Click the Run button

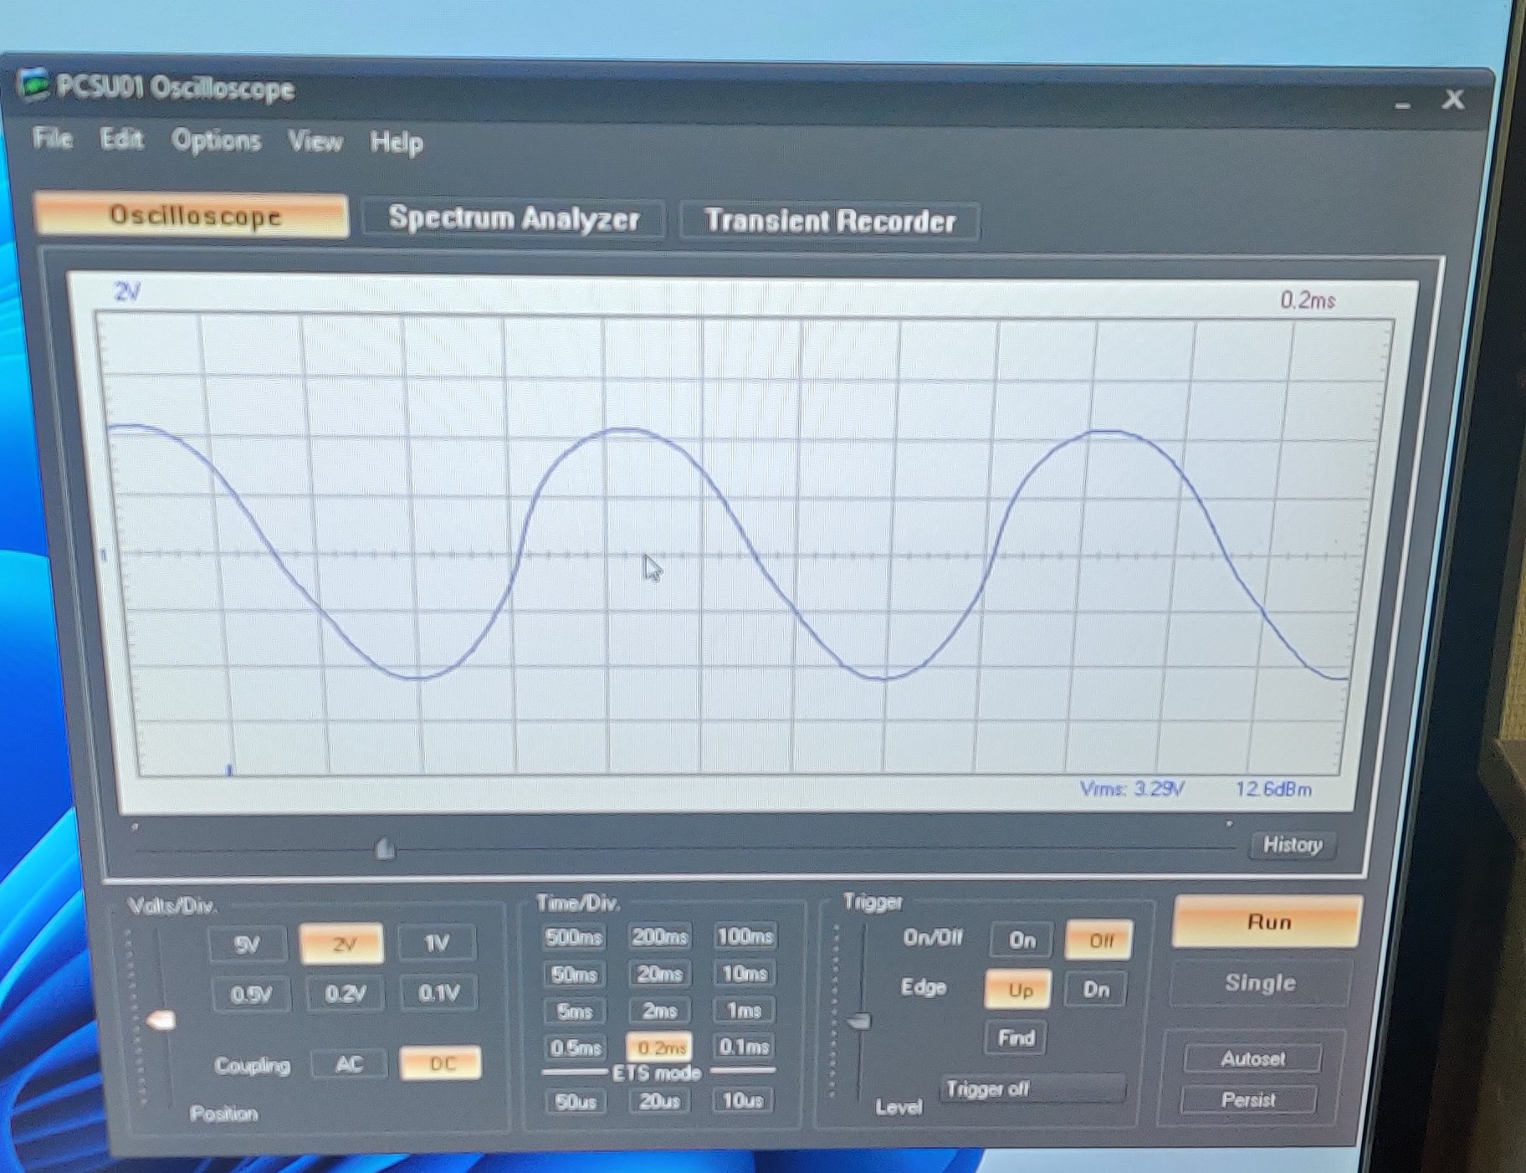coord(1267,922)
